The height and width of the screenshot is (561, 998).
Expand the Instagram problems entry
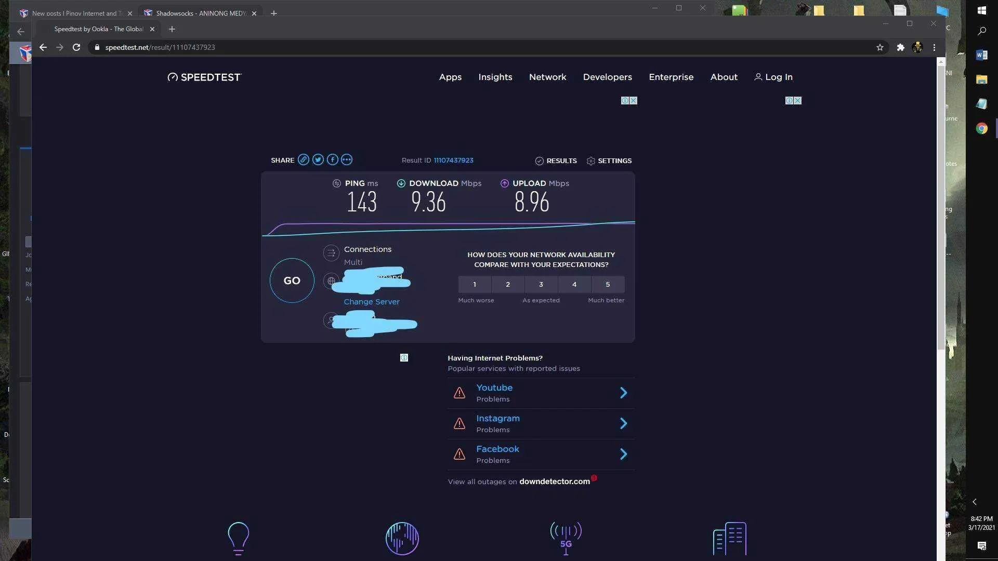pos(624,423)
